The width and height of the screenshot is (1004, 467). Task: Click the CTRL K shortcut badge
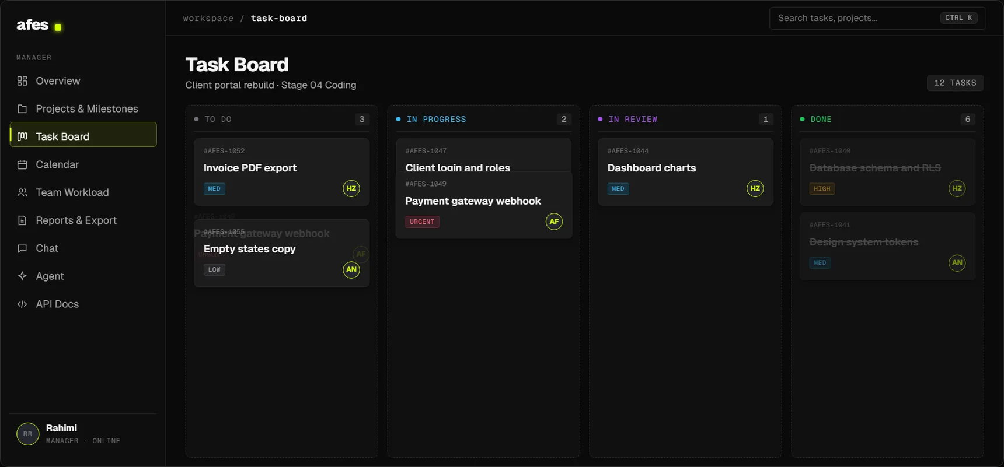tap(958, 18)
